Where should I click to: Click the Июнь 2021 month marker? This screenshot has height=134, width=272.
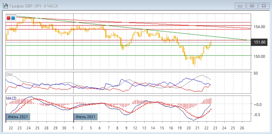[18, 116]
